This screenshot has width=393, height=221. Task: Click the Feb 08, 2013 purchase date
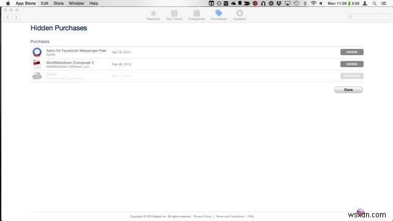(x=122, y=64)
